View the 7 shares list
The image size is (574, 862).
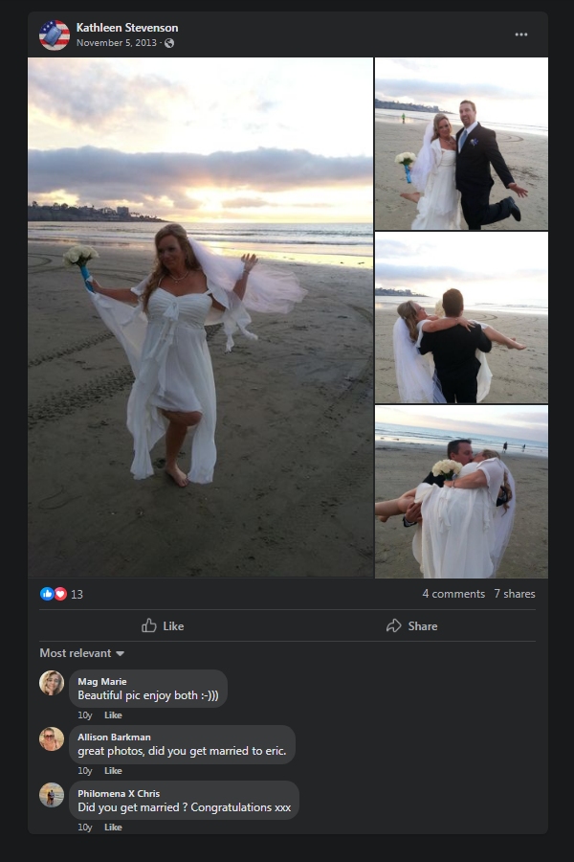(x=515, y=594)
